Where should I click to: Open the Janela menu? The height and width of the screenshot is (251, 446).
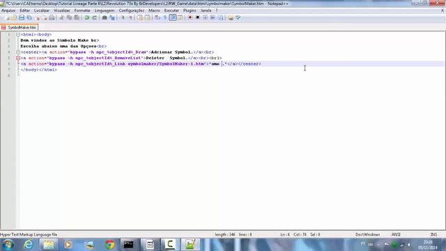coord(206,10)
